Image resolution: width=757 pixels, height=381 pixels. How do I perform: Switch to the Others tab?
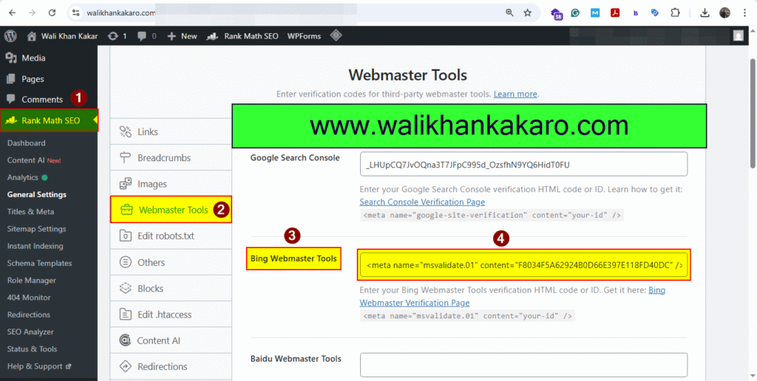coord(171,262)
